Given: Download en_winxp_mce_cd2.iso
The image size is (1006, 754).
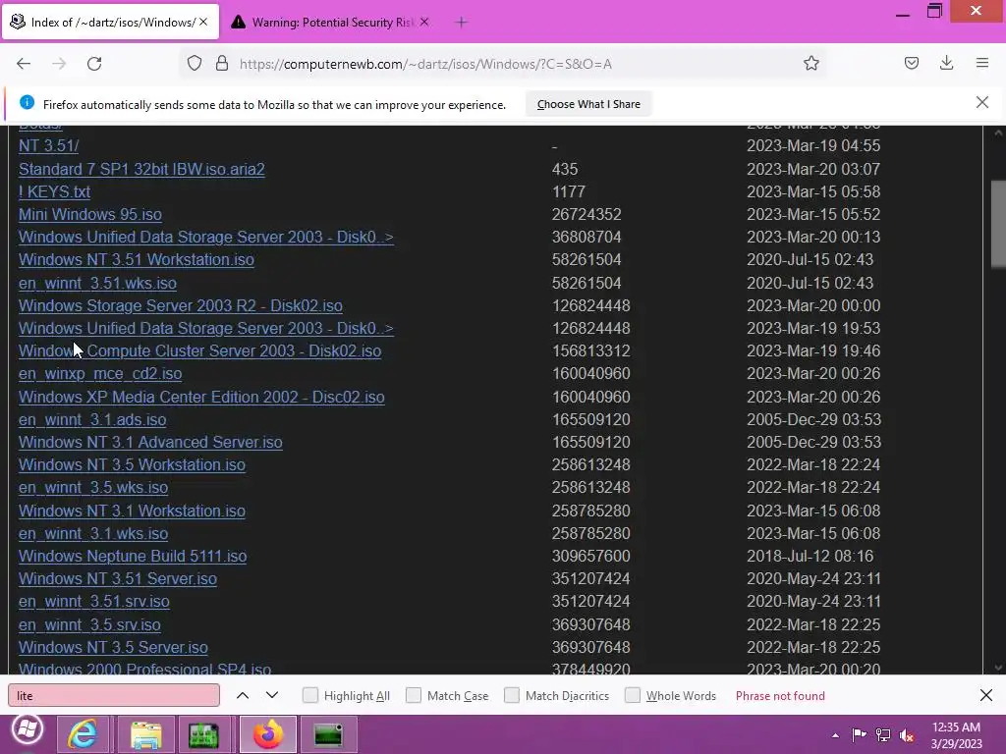Looking at the screenshot, I should 100,373.
